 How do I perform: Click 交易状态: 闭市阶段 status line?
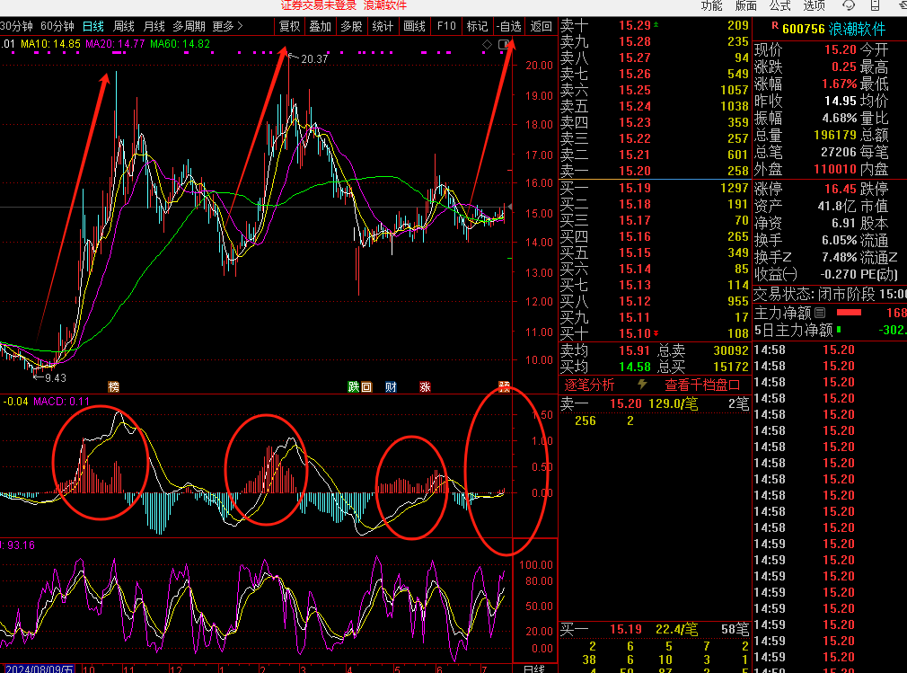830,294
